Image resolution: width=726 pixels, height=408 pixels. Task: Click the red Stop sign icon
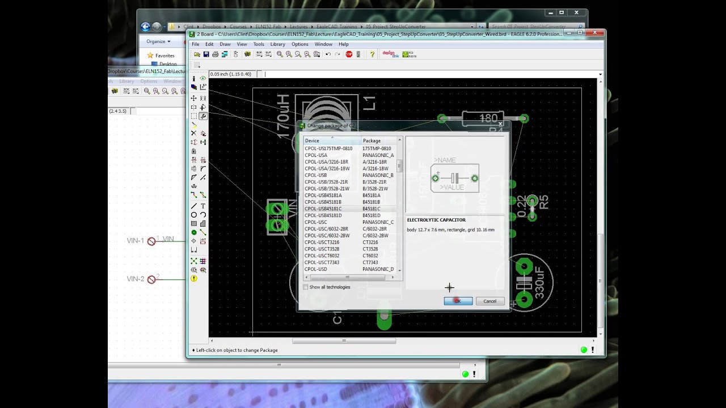[349, 54]
